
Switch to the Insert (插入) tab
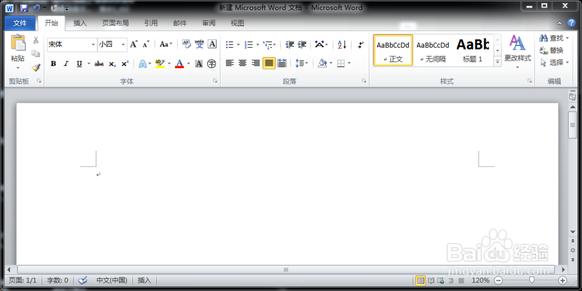80,23
